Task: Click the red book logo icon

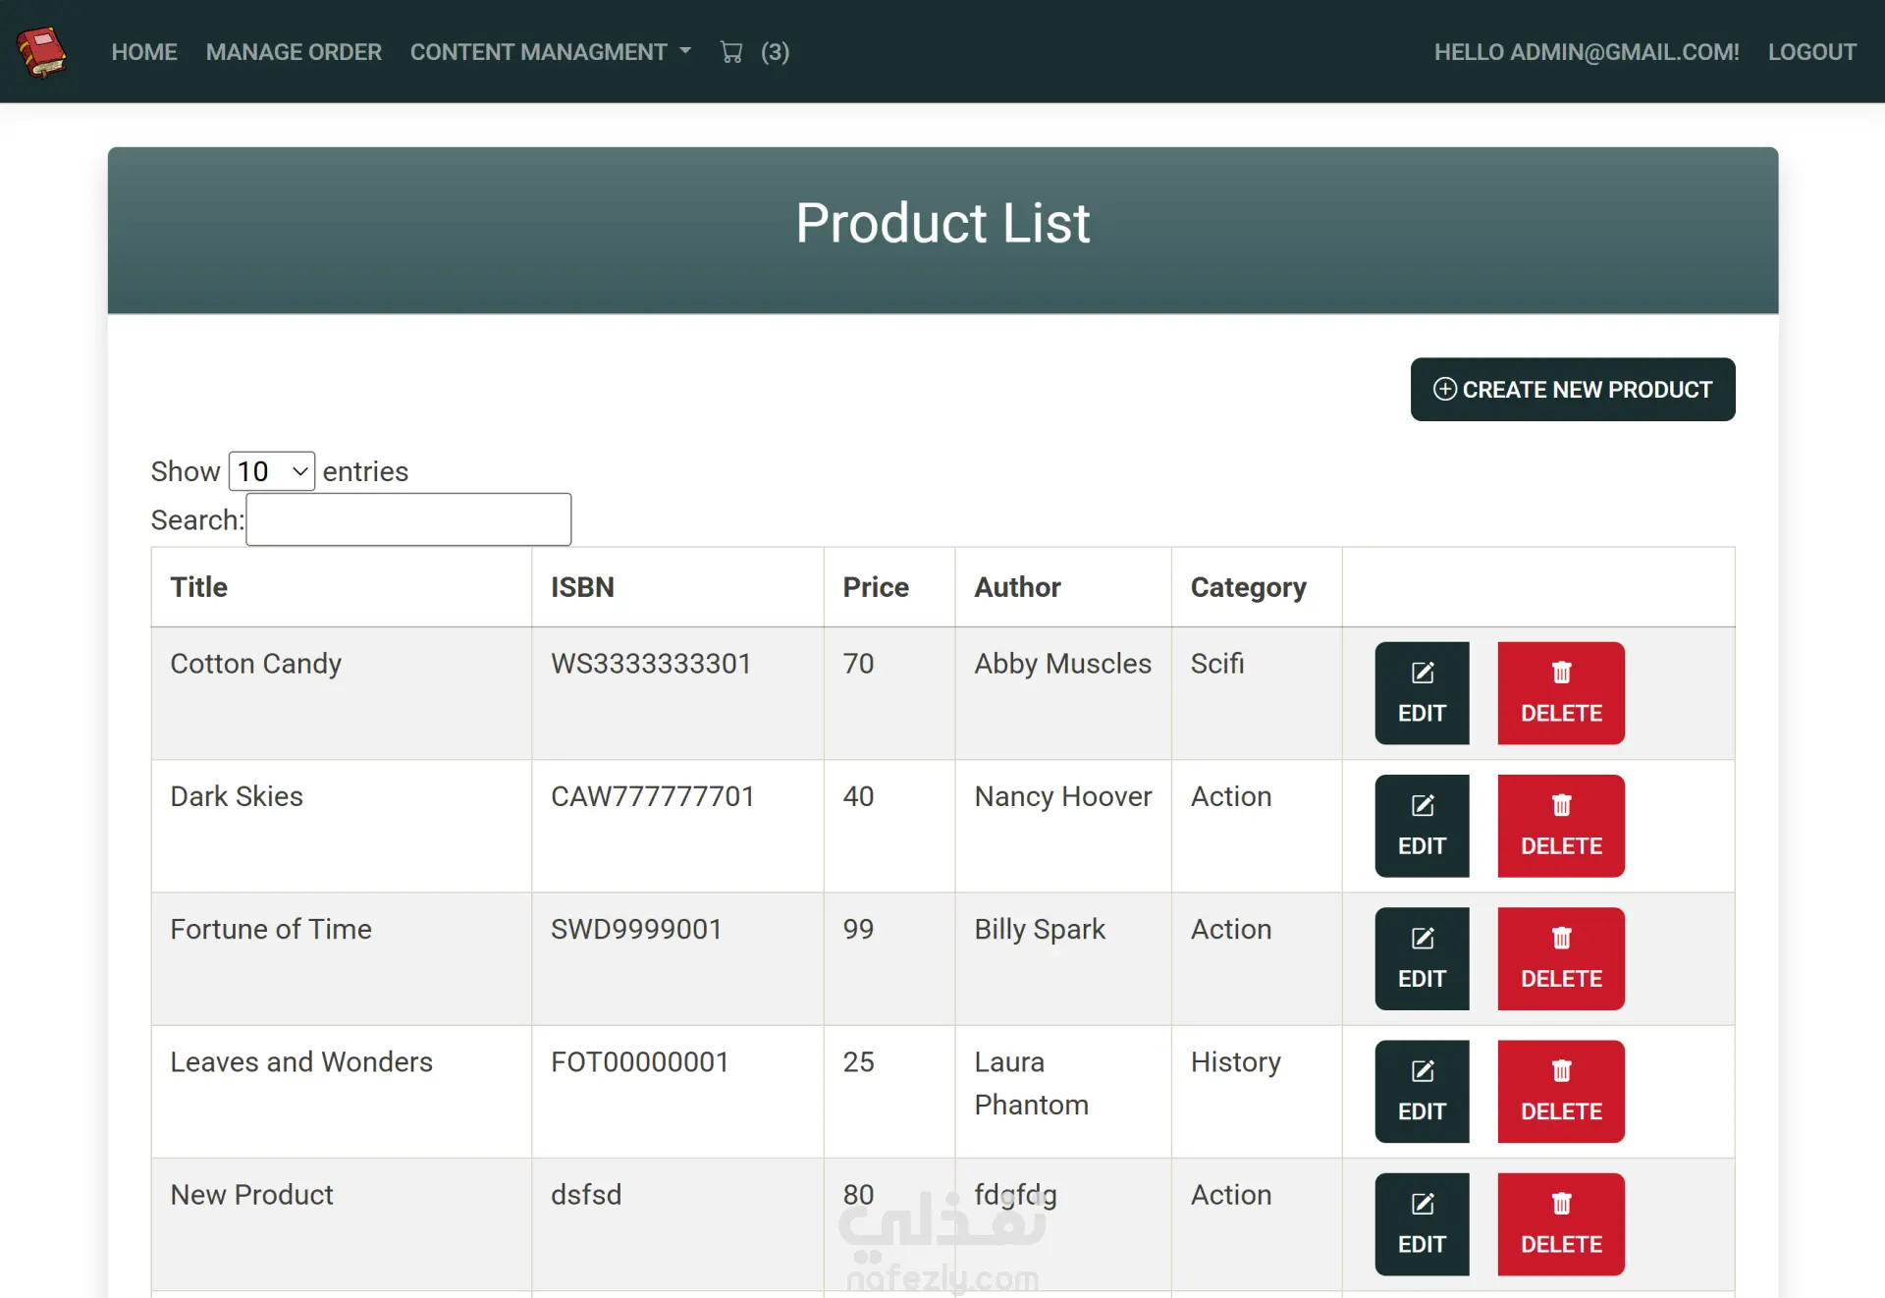Action: point(41,52)
